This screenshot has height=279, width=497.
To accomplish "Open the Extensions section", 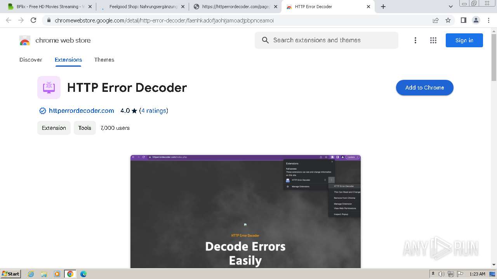I will (x=68, y=60).
